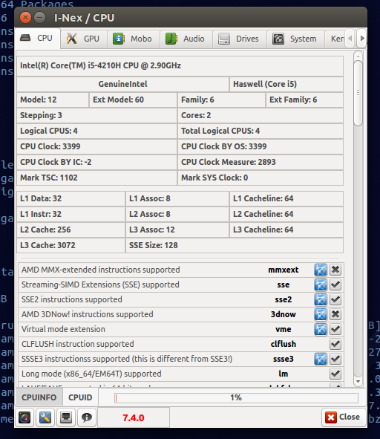The image size is (380, 439).
Task: Click the 1% progress bar
Action: 236,397
